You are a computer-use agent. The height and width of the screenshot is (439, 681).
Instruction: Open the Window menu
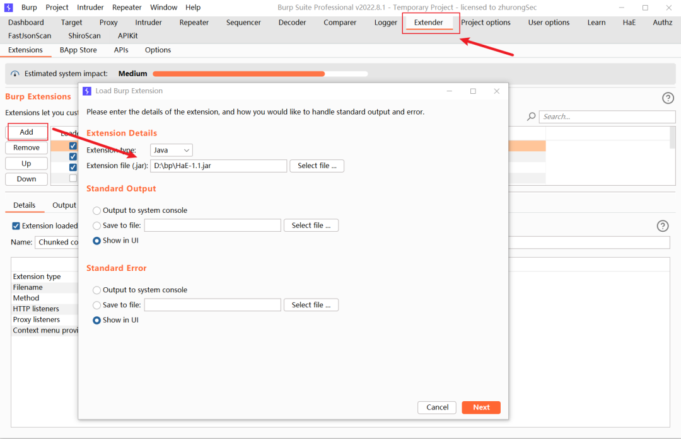[x=164, y=8]
